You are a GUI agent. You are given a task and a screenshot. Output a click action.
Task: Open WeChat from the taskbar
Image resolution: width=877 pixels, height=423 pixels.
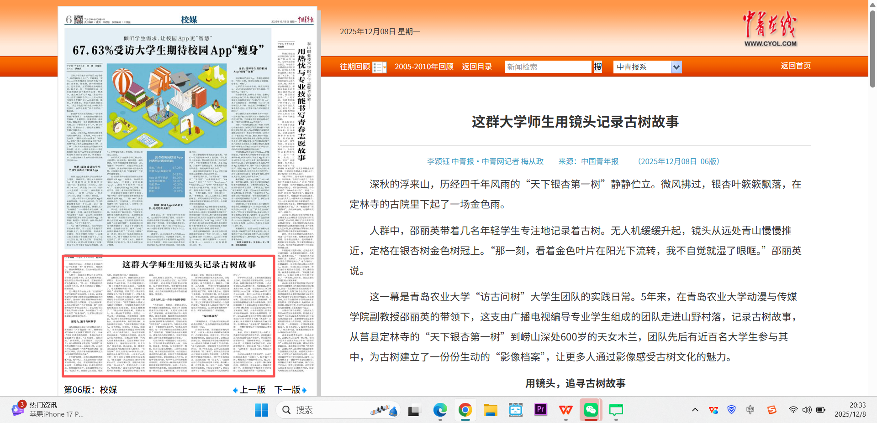(591, 410)
